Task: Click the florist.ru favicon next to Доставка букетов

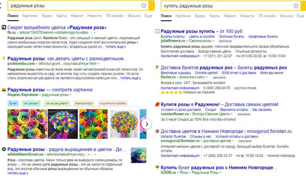Action: pyautogui.click(x=157, y=67)
